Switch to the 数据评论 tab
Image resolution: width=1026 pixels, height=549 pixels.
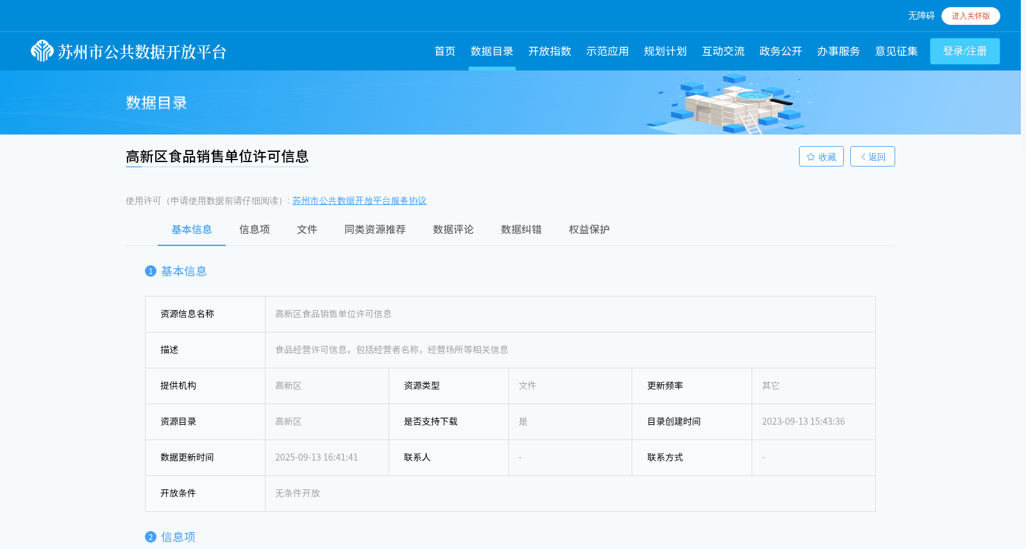pyautogui.click(x=453, y=229)
